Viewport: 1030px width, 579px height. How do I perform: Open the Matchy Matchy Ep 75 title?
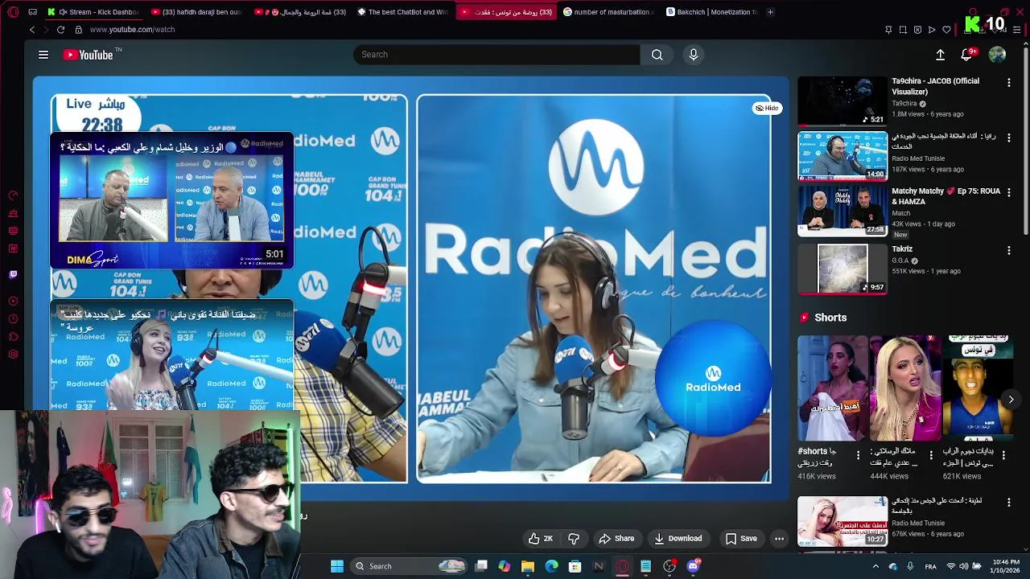point(946,196)
